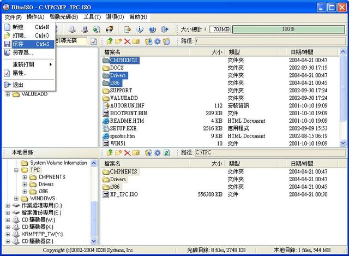The image size is (349, 256).
Task: Click the properties checkmark icon beside boot field
Action: (x=94, y=41)
